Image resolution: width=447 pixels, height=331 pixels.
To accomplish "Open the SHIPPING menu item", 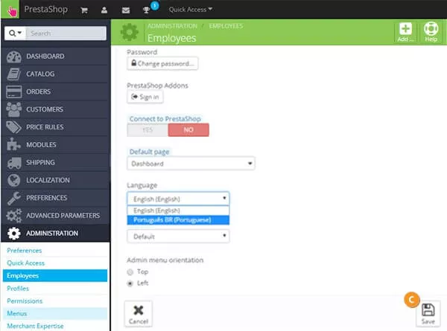I will 55,162.
